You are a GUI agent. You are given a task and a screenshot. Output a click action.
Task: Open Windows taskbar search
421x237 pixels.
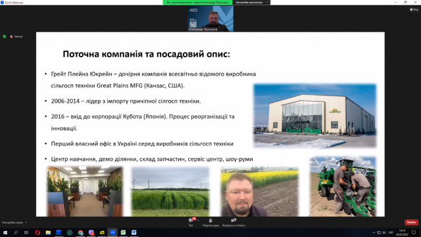16,232
